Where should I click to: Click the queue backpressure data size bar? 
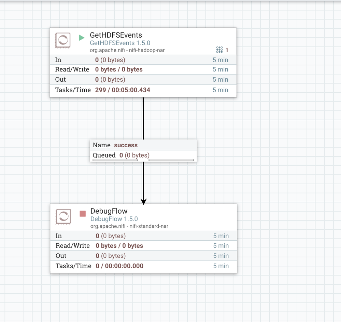pyautogui.click(x=171, y=160)
